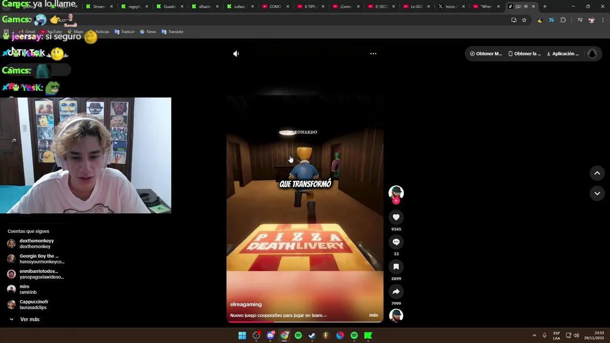610x343 pixels.
Task: Open the News bookmark
Action: 148,32
